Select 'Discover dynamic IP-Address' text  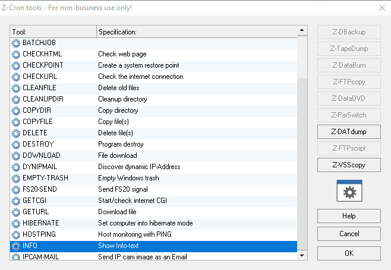[x=139, y=167]
